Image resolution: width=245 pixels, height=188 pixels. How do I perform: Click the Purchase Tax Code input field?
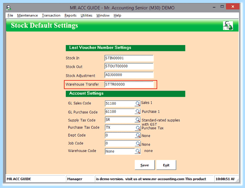point(120,127)
